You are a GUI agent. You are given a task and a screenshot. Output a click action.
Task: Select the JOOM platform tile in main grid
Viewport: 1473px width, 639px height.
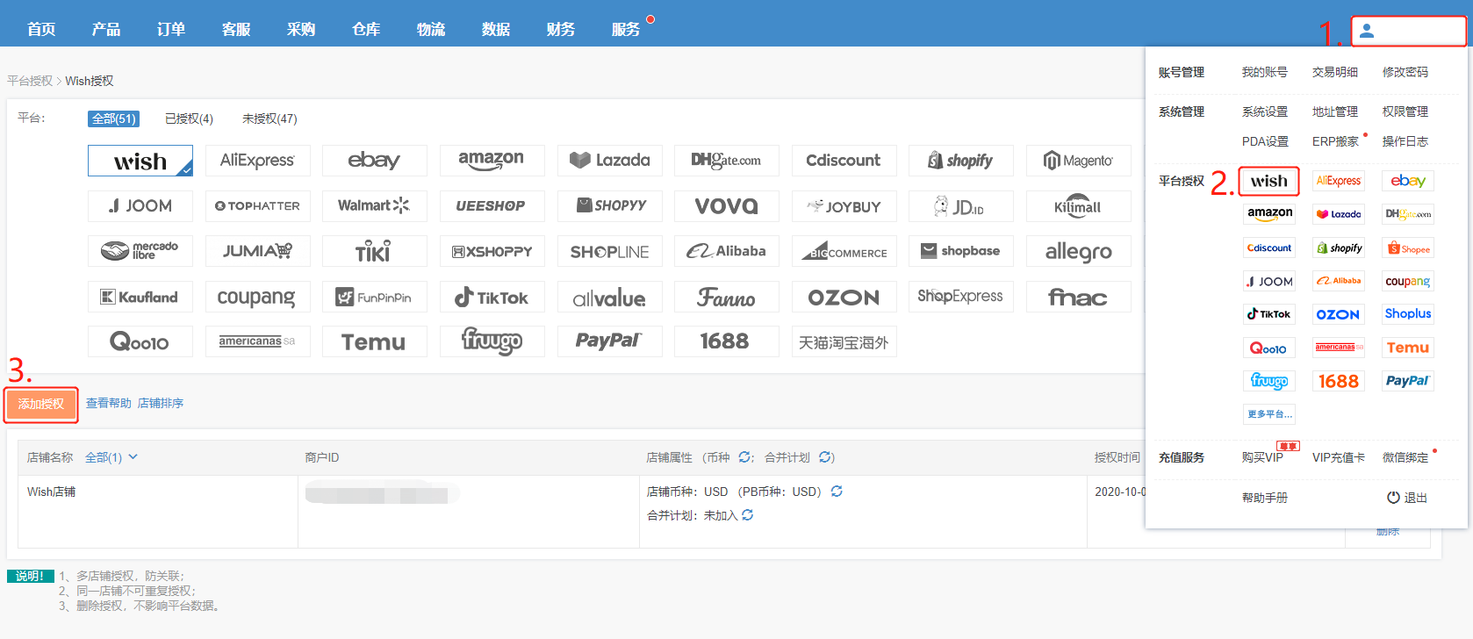[x=140, y=206]
